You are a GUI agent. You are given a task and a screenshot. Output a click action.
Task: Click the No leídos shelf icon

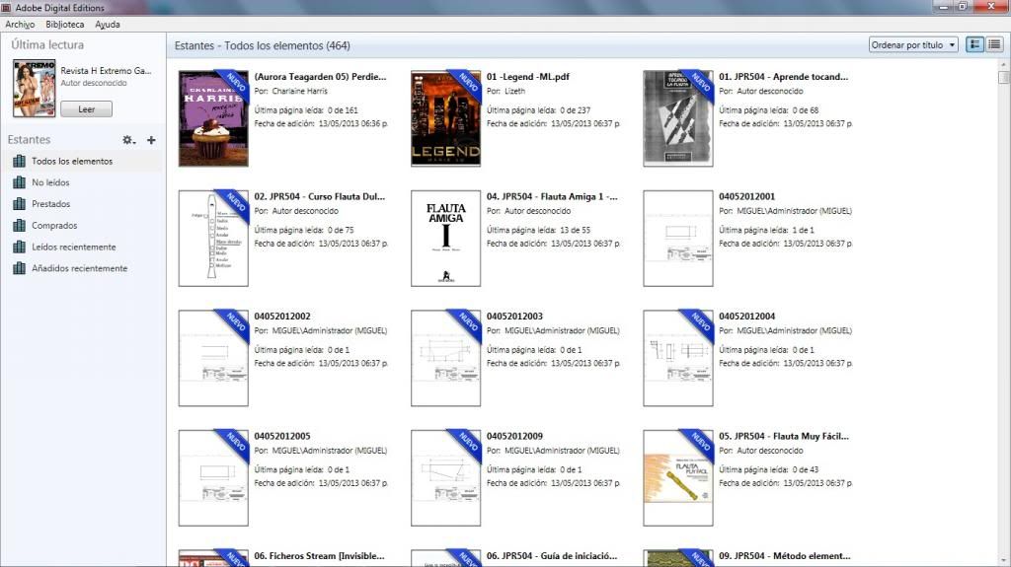[20, 182]
